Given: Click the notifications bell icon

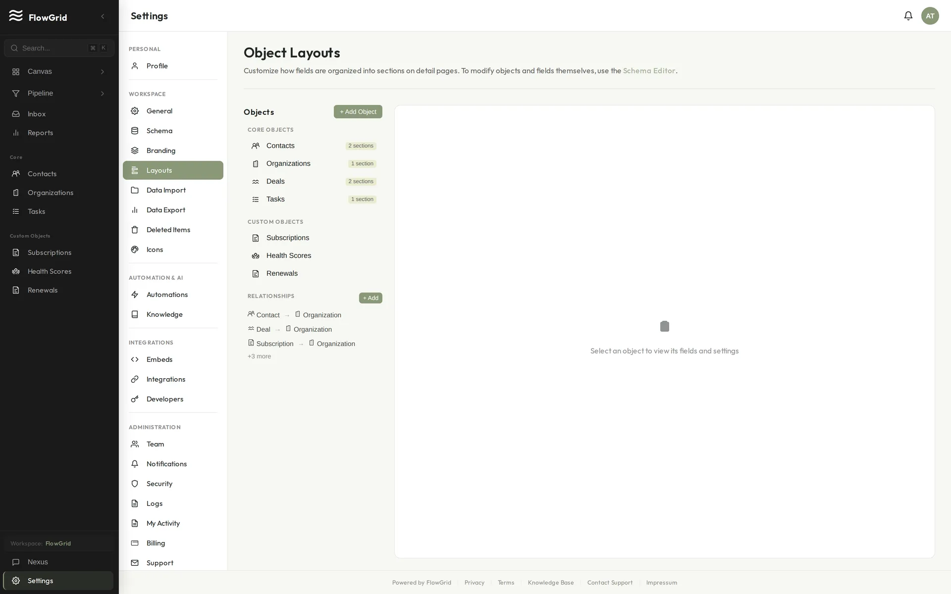Looking at the screenshot, I should (x=908, y=16).
